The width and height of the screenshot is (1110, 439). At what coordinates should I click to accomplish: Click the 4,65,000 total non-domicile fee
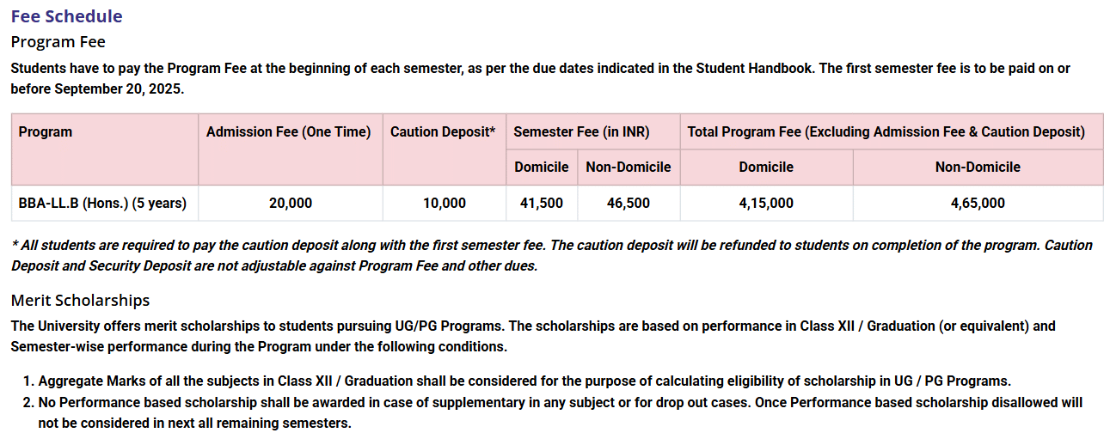pos(978,204)
